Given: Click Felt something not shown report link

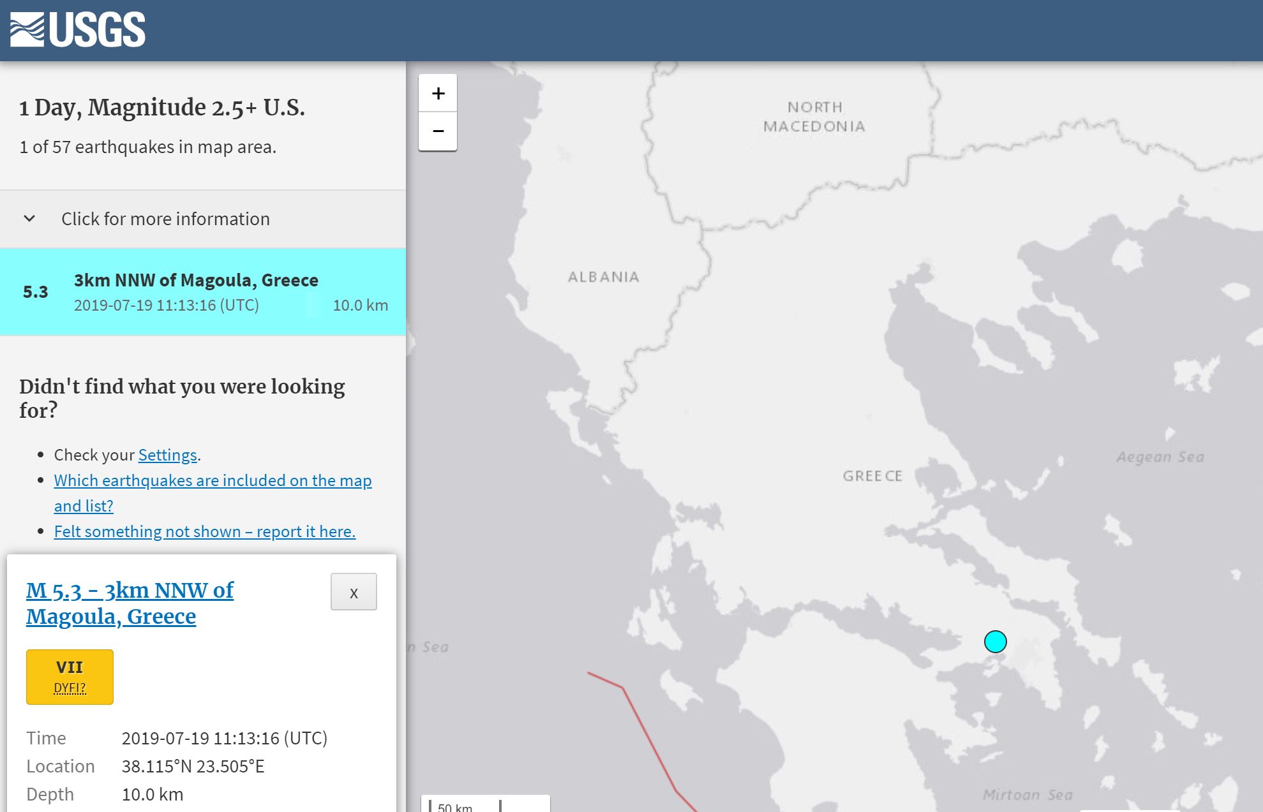Looking at the screenshot, I should point(204,531).
